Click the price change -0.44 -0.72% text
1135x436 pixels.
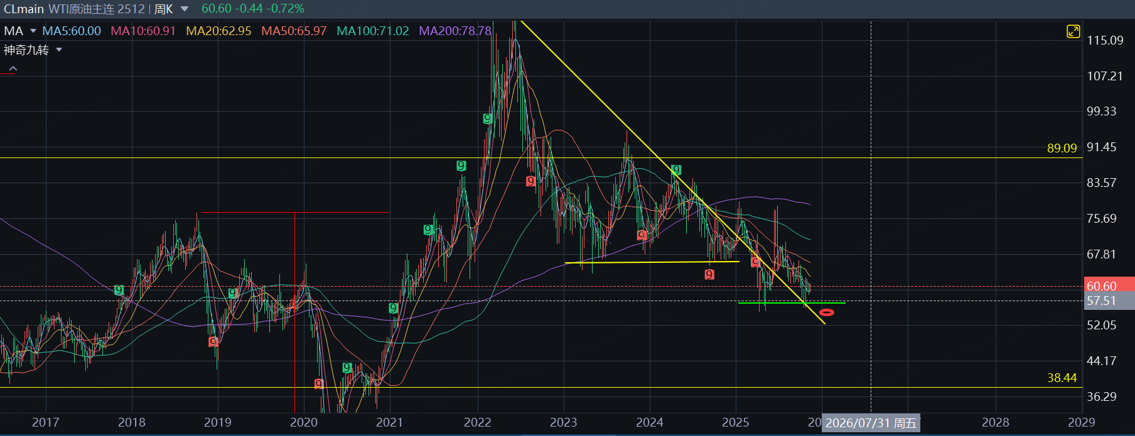click(269, 9)
